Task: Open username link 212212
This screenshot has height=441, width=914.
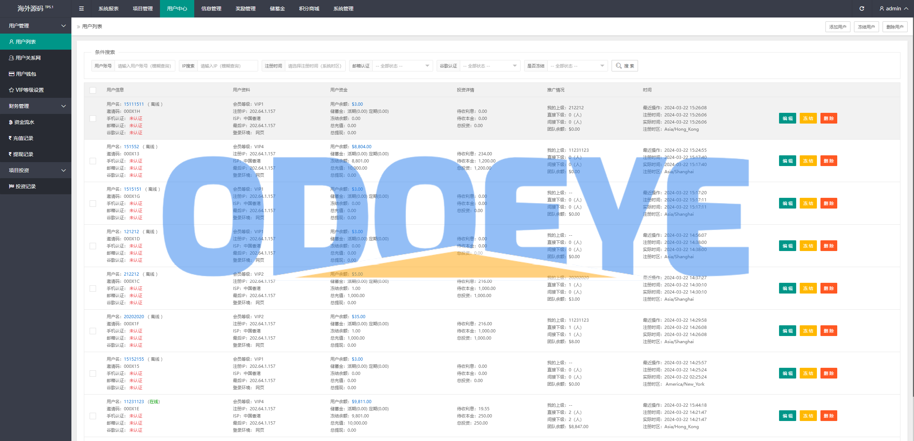Action: click(131, 274)
